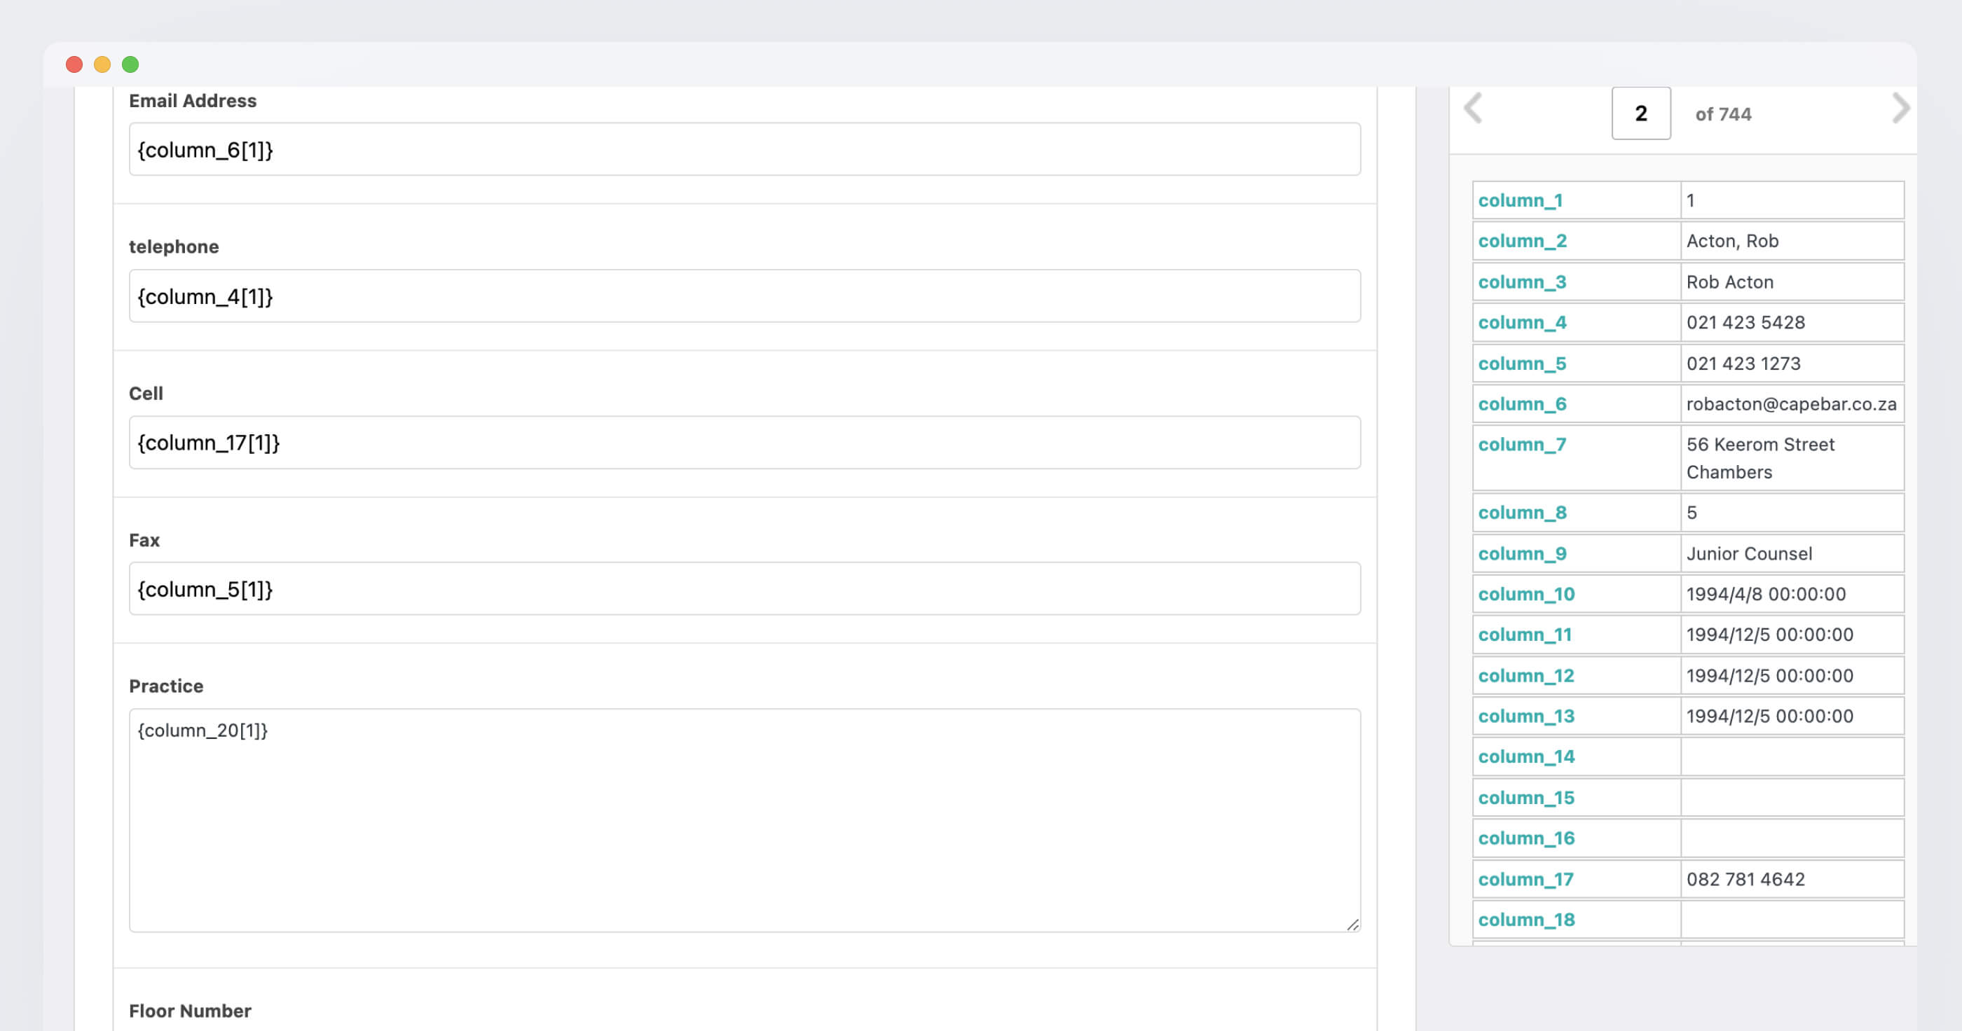Click the Email Address input field
The width and height of the screenshot is (1962, 1031).
tap(744, 149)
